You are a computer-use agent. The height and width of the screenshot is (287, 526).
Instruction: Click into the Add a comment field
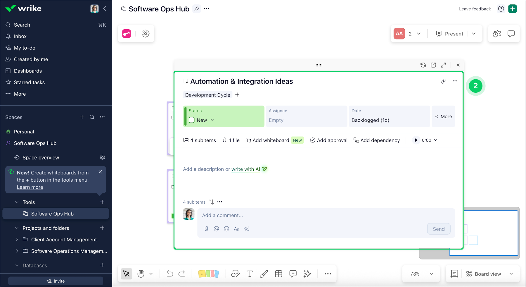(x=326, y=215)
